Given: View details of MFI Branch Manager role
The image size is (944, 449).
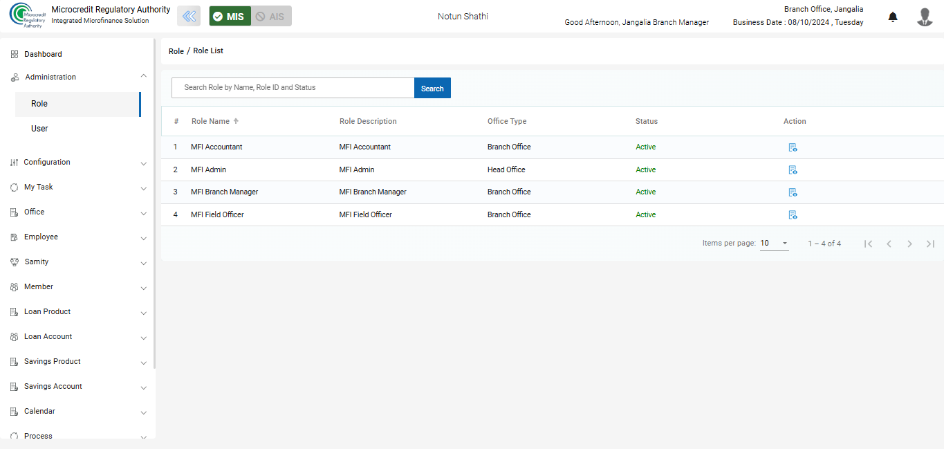Looking at the screenshot, I should point(793,192).
